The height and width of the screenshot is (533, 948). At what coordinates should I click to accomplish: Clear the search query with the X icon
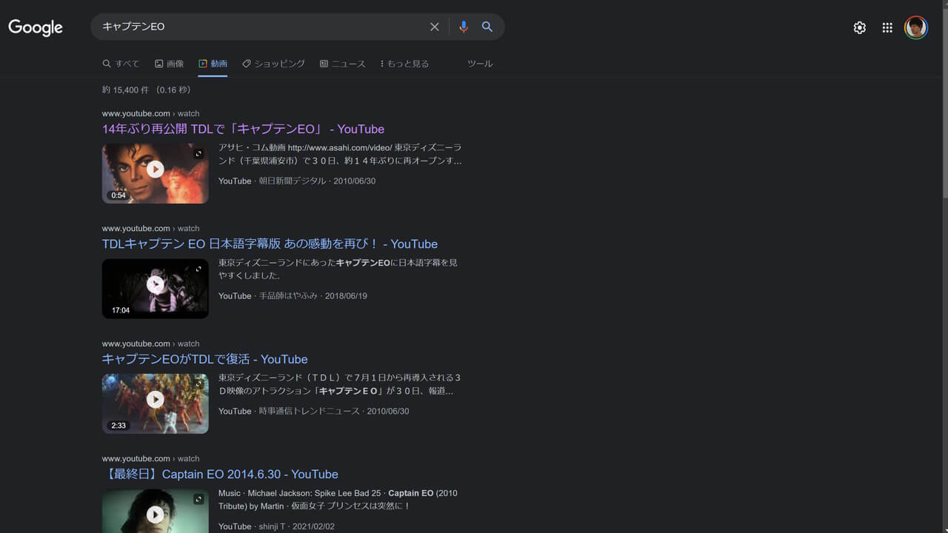[x=435, y=26]
